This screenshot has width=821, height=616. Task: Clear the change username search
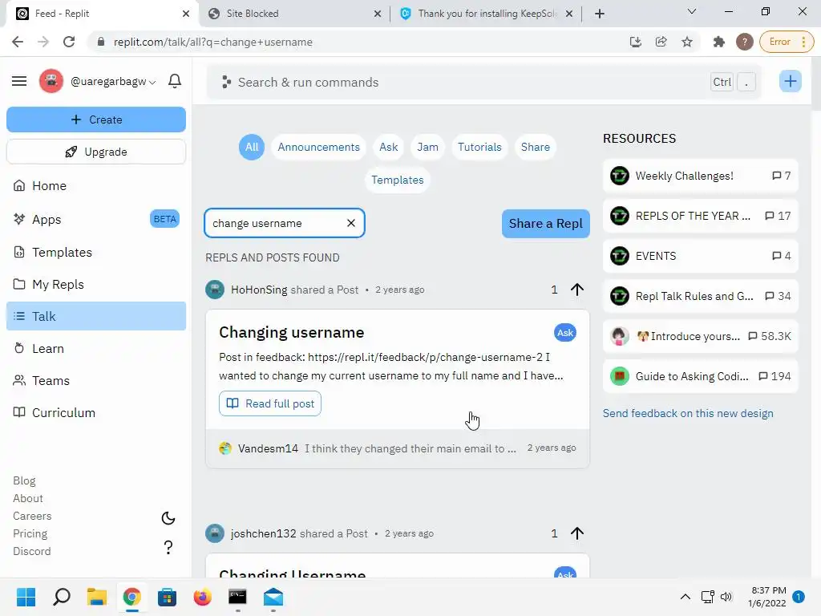pyautogui.click(x=351, y=223)
